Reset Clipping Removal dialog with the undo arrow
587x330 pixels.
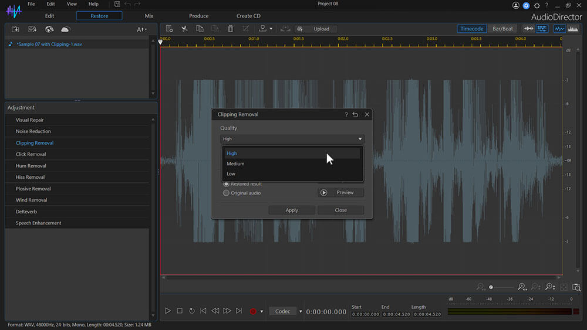click(355, 115)
